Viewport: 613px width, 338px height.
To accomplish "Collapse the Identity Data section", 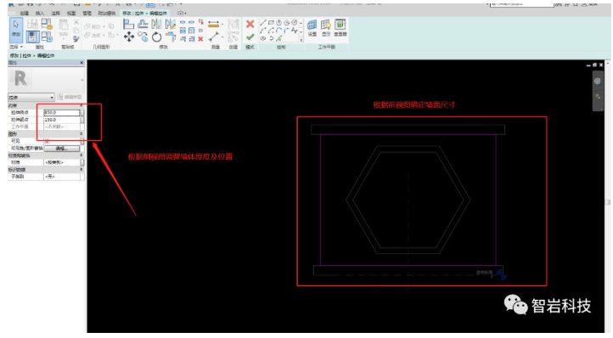I will click(82, 169).
